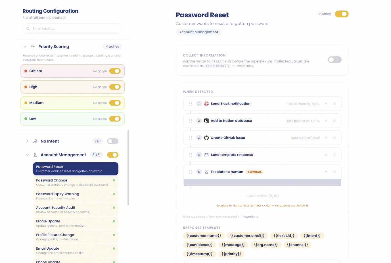This screenshot has width=391, height=263.
Task: Click the envelope icon on Send template response
Action: click(206, 155)
